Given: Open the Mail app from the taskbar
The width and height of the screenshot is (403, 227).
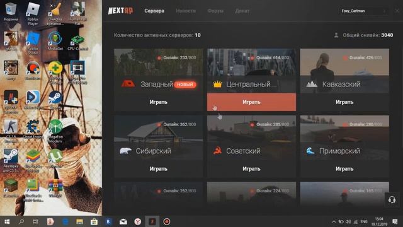Looking at the screenshot, I should pos(123,221).
